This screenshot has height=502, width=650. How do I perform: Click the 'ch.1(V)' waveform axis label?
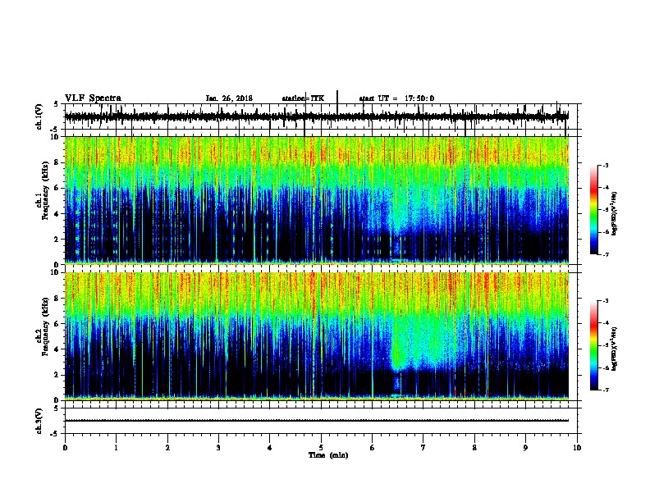[39, 116]
